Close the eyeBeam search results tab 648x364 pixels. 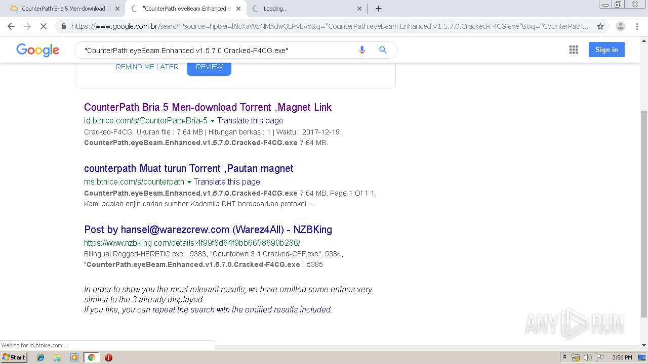(238, 9)
